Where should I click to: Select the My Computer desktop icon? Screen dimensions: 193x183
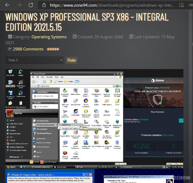click(x=10, y=83)
